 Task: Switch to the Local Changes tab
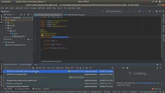point(25,64)
